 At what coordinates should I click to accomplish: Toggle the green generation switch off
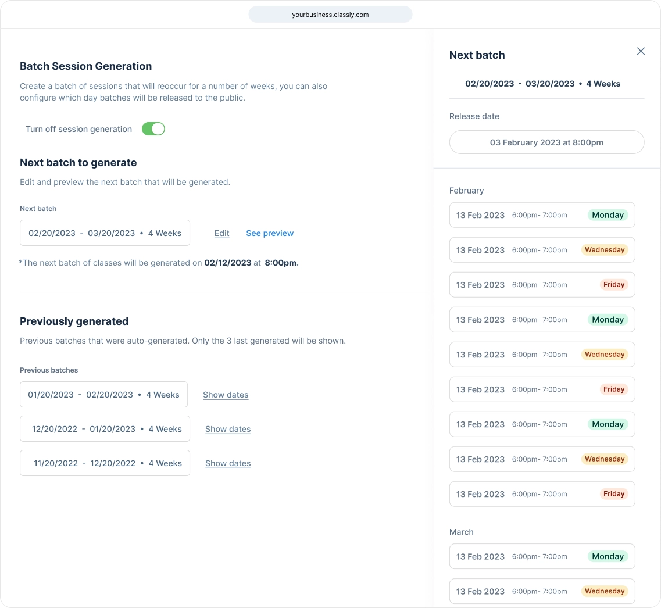coord(153,128)
